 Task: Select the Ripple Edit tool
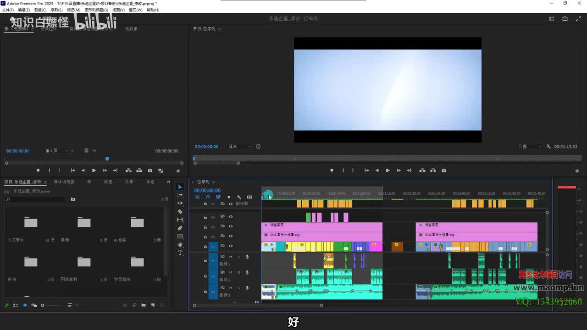[x=180, y=203]
